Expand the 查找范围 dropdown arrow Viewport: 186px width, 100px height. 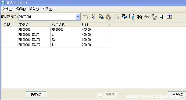click(x=78, y=17)
